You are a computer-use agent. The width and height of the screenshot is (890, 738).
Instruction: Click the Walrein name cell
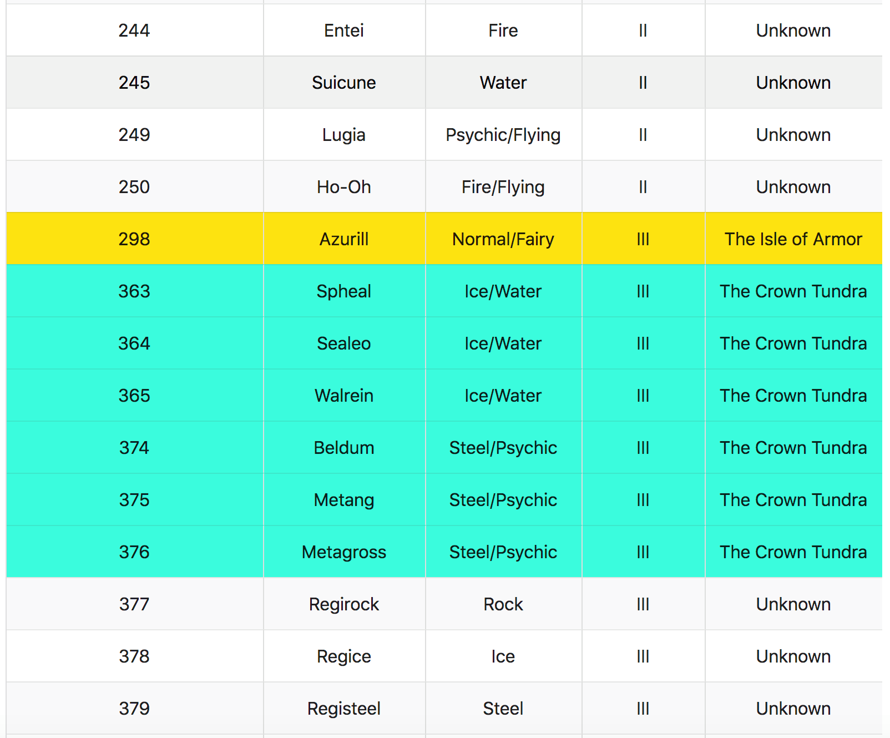pos(344,395)
